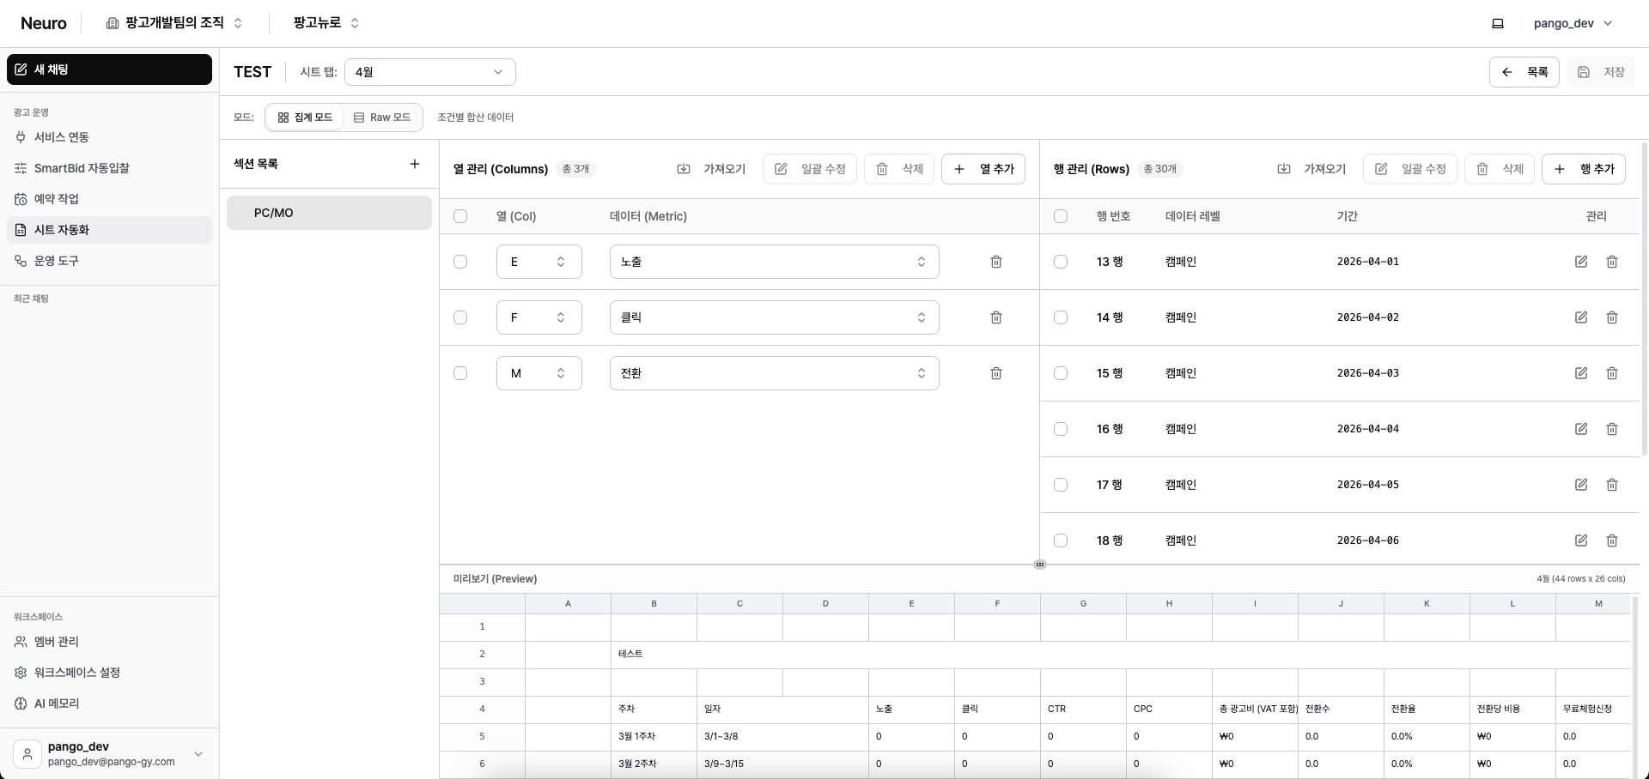Viewport: 1649px width, 779px height.
Task: Click the preview panel resize handle
Action: (x=1040, y=565)
